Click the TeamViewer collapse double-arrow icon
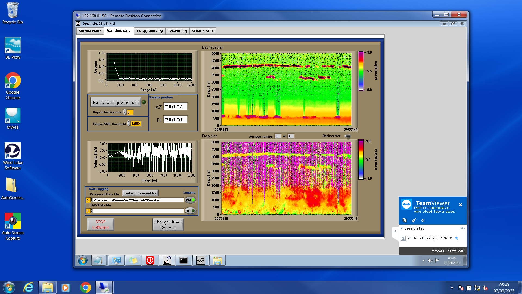 [x=423, y=220]
